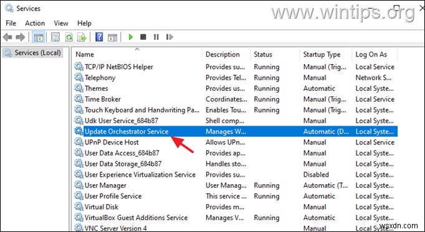Click gear icon of Touch Keyboard service
Viewport: 425px width, 232px height.
[x=79, y=110]
